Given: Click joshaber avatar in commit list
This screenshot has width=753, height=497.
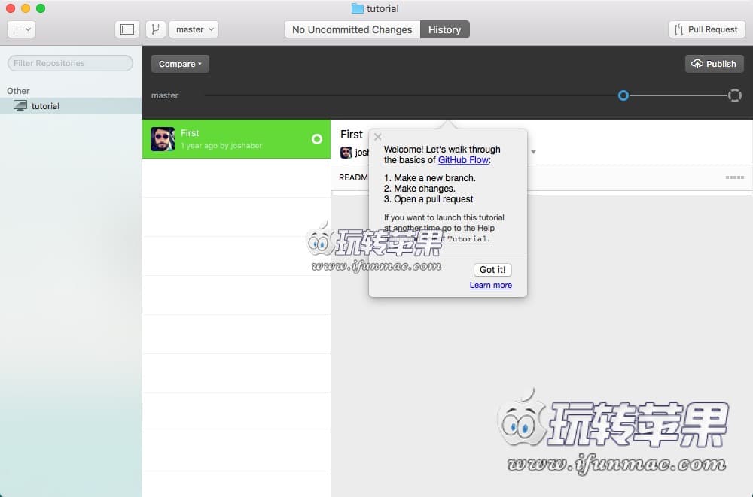Looking at the screenshot, I should (163, 139).
